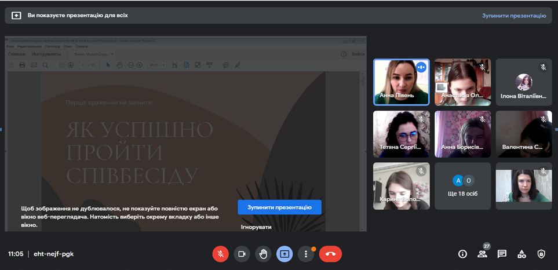The height and width of the screenshot is (270, 558).
Task: Open the 40.6% zoom level dropdown
Action: click(x=157, y=65)
